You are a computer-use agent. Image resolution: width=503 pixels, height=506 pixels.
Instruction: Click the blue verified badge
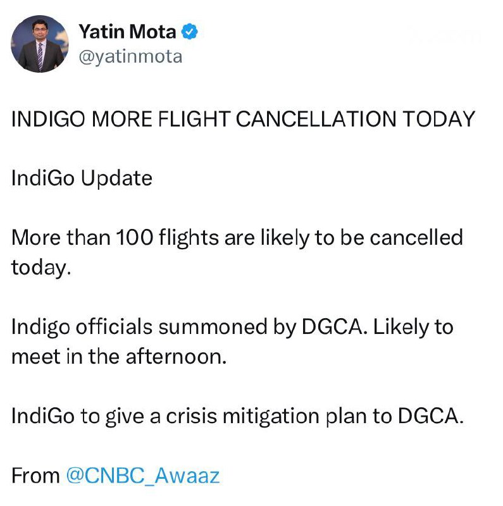189,31
